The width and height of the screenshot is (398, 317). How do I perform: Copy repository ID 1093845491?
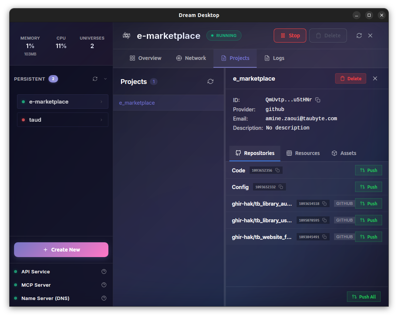pos(324,237)
